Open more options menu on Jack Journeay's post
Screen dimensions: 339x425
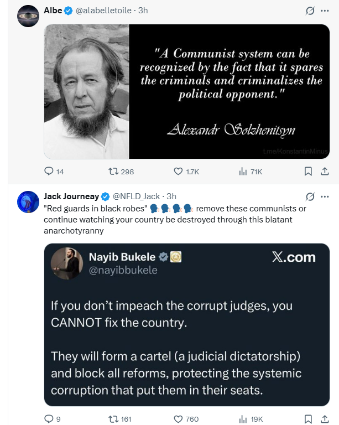click(325, 196)
